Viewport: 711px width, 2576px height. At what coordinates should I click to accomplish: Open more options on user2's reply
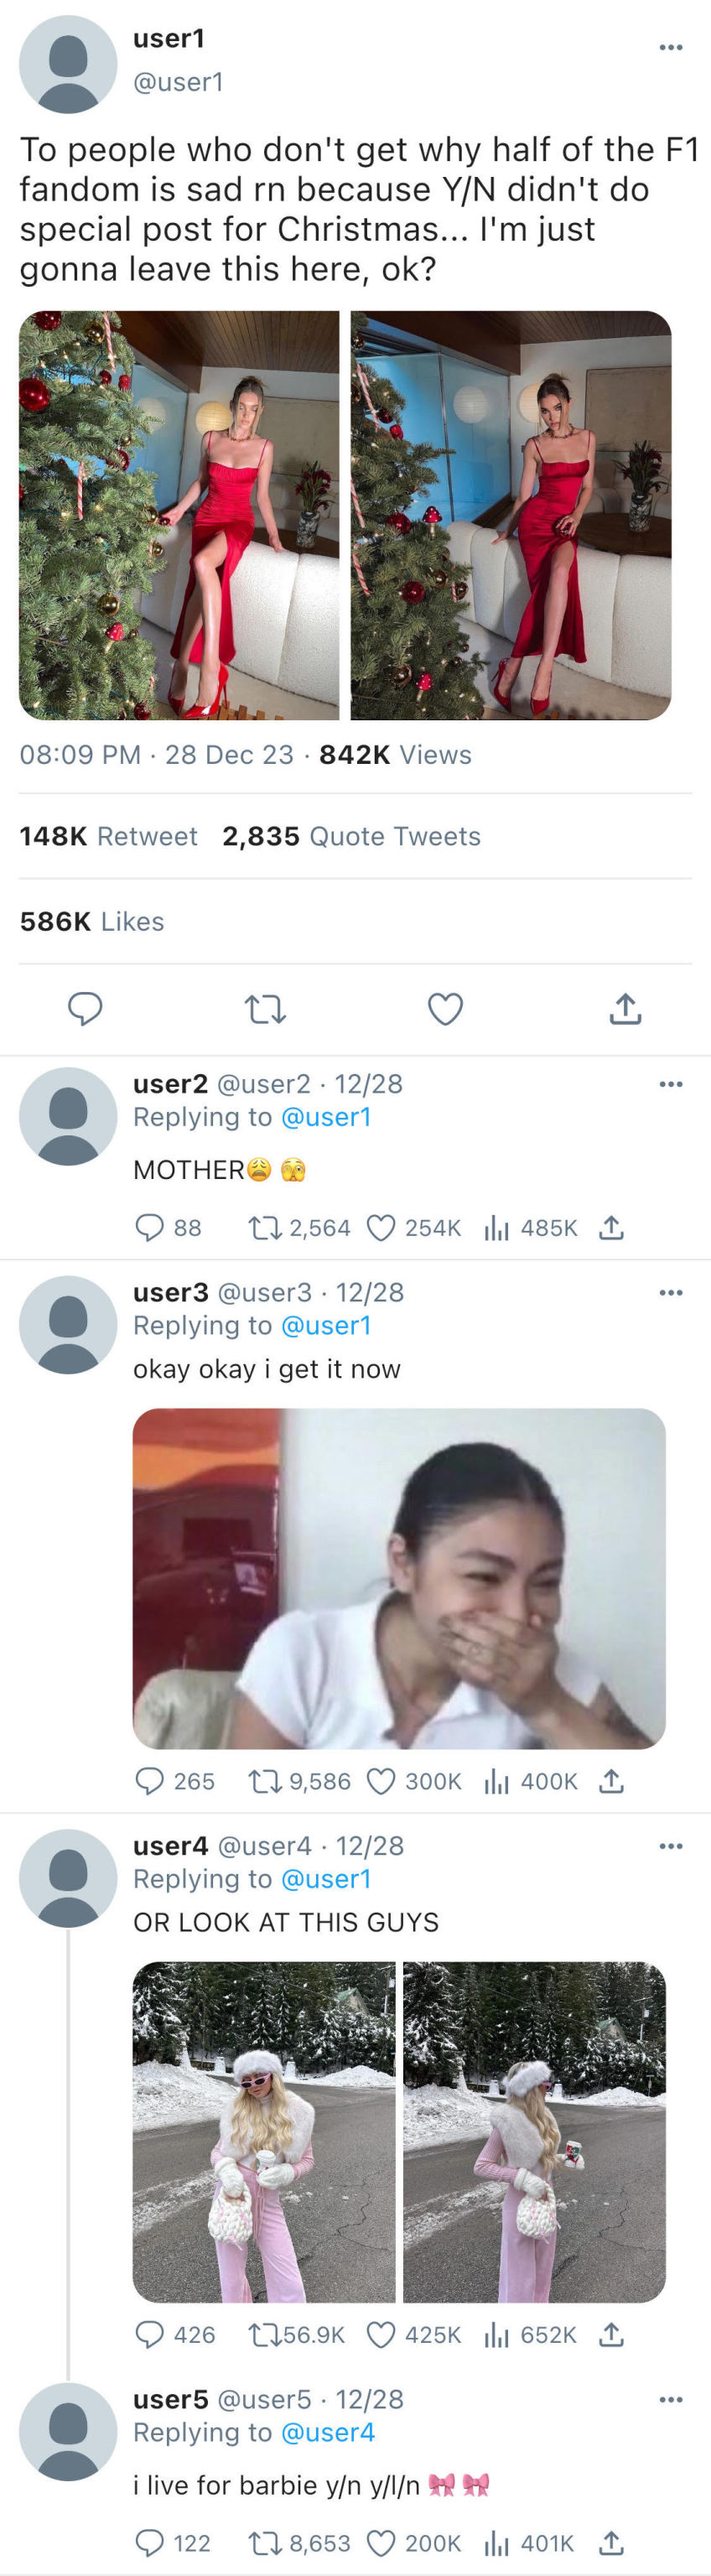[x=670, y=1083]
